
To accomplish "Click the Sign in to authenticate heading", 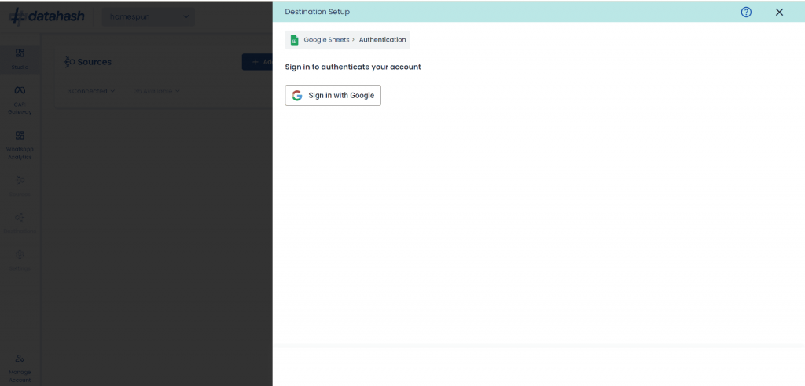I will [353, 67].
